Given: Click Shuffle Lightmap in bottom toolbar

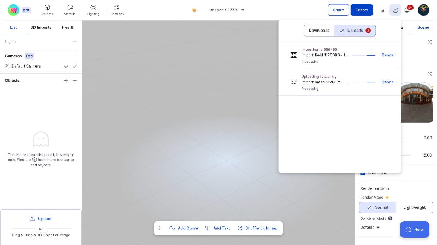Looking at the screenshot, I should coord(257,228).
